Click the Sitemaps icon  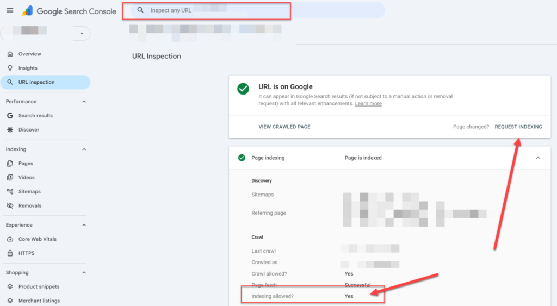coord(10,191)
